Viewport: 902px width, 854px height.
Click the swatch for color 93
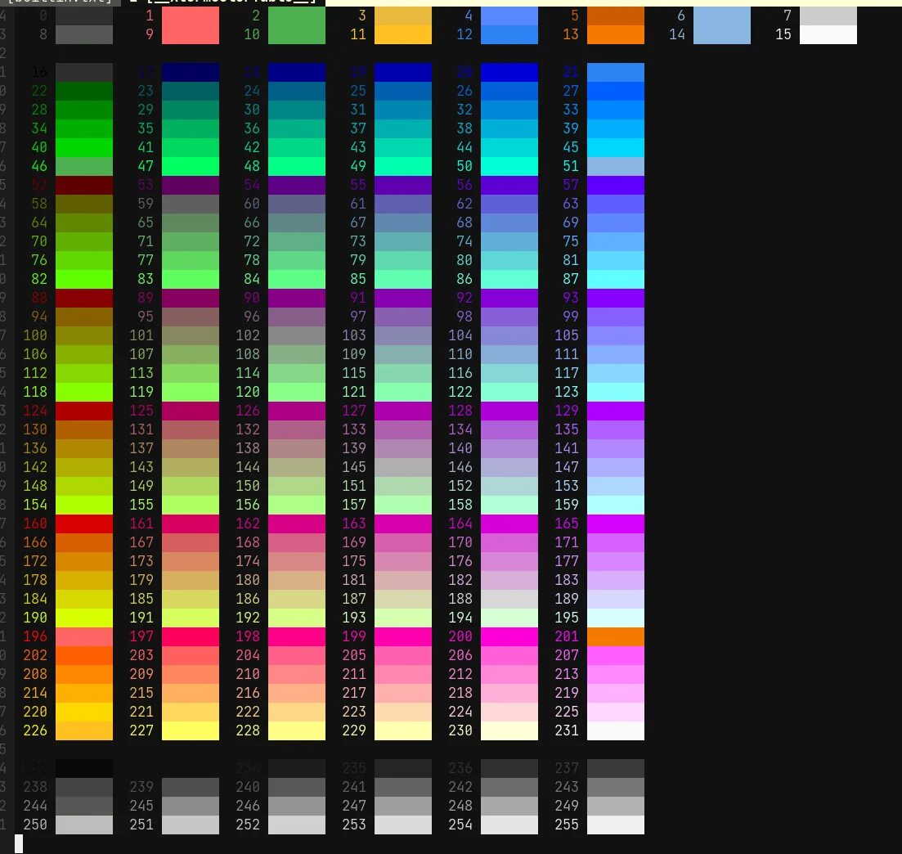[616, 298]
